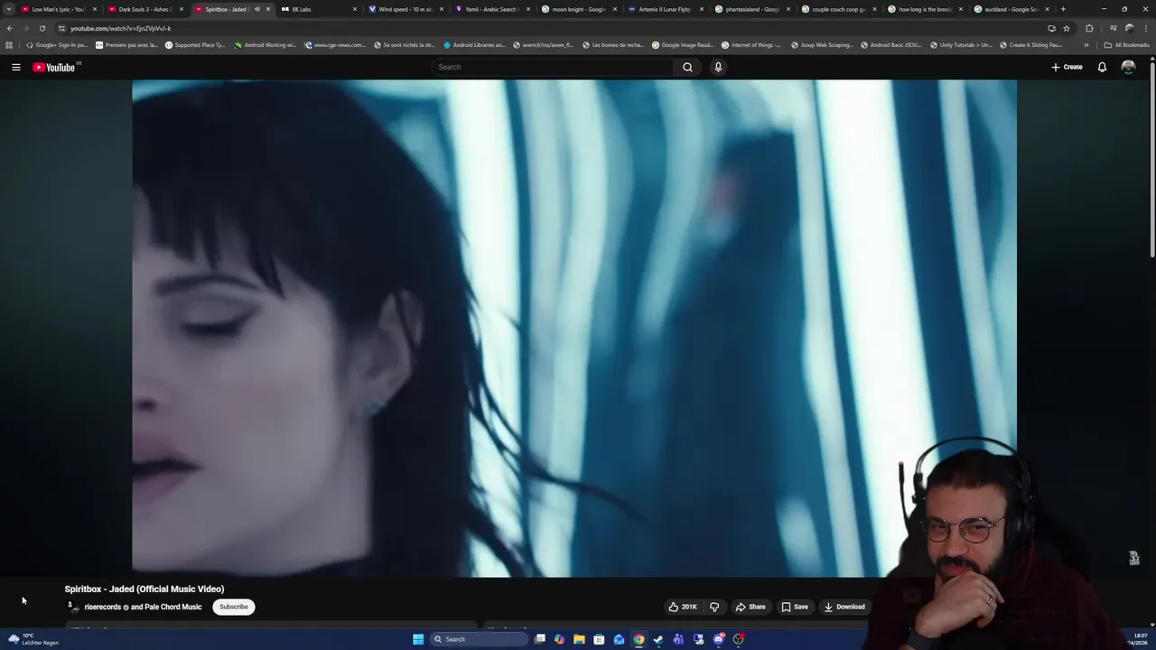
Task: Open a new tab with plus
Action: click(x=1063, y=9)
